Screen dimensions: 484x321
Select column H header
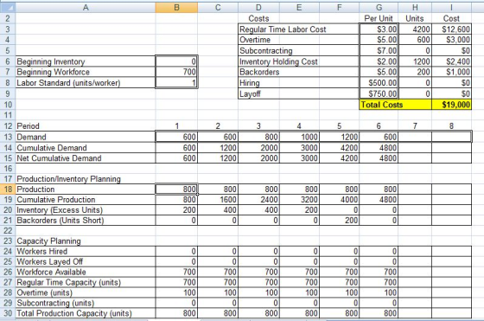pos(415,7)
